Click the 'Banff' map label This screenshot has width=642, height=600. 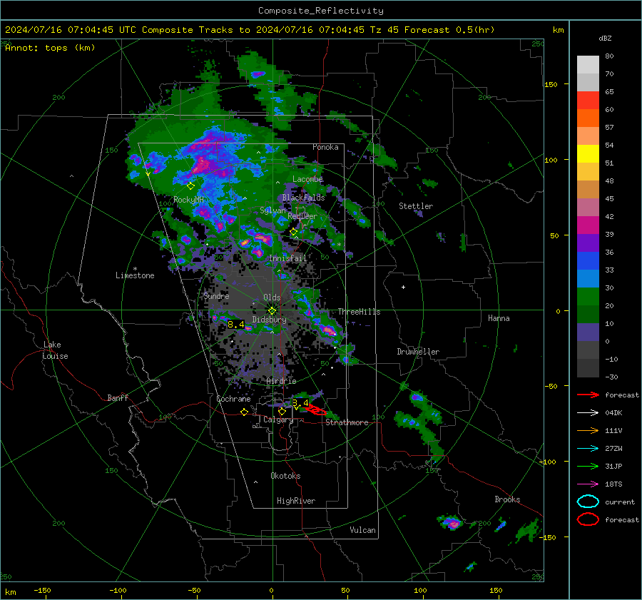click(x=118, y=397)
